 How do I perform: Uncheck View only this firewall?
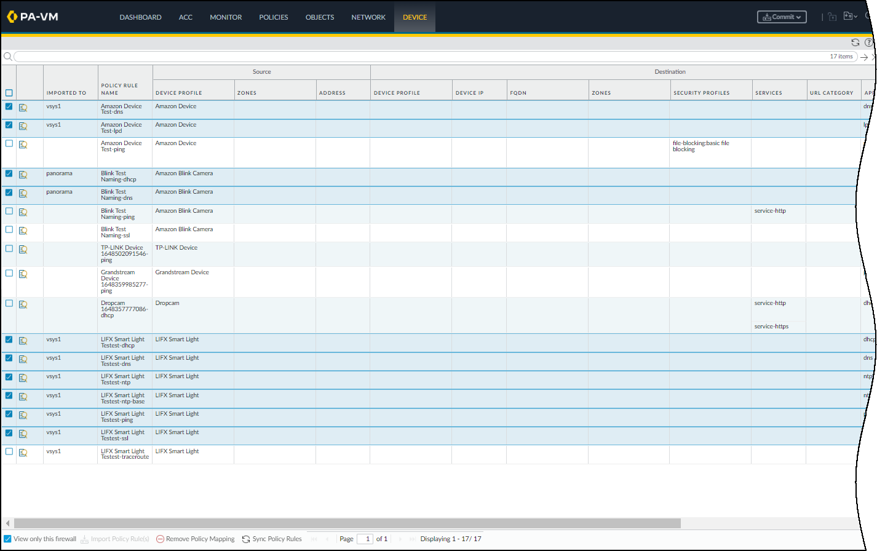tap(8, 539)
